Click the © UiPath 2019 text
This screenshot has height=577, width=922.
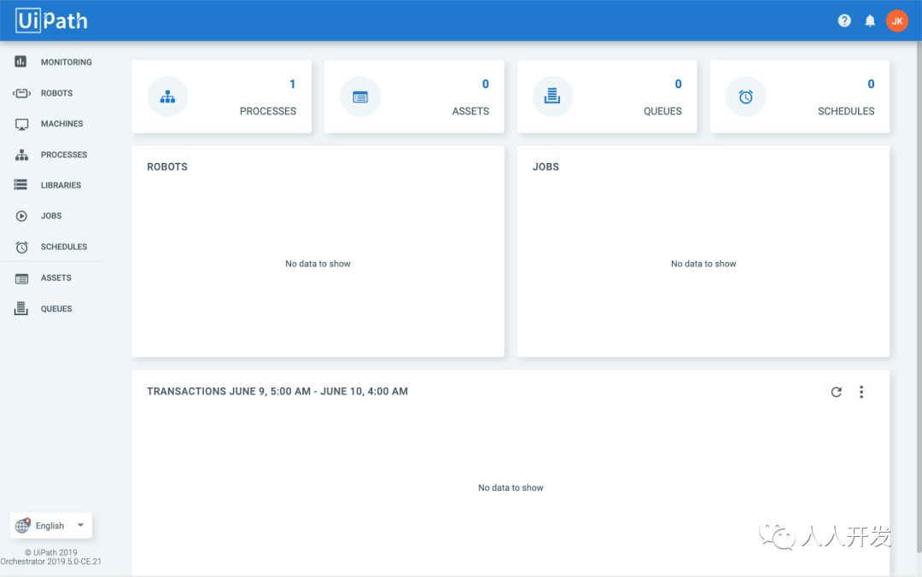pyautogui.click(x=51, y=552)
